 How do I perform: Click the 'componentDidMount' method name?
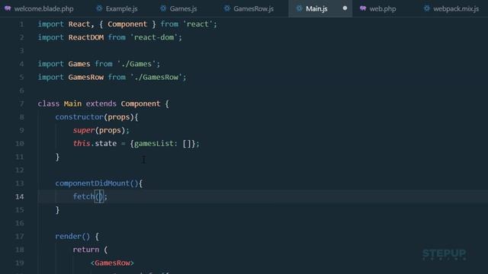tap(92, 183)
